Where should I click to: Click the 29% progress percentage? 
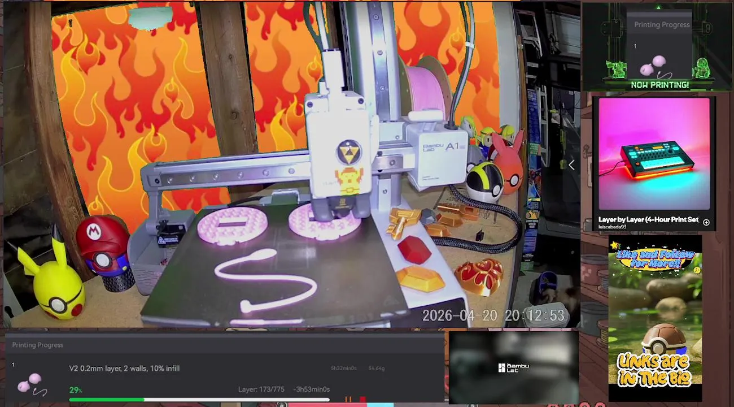coord(76,390)
